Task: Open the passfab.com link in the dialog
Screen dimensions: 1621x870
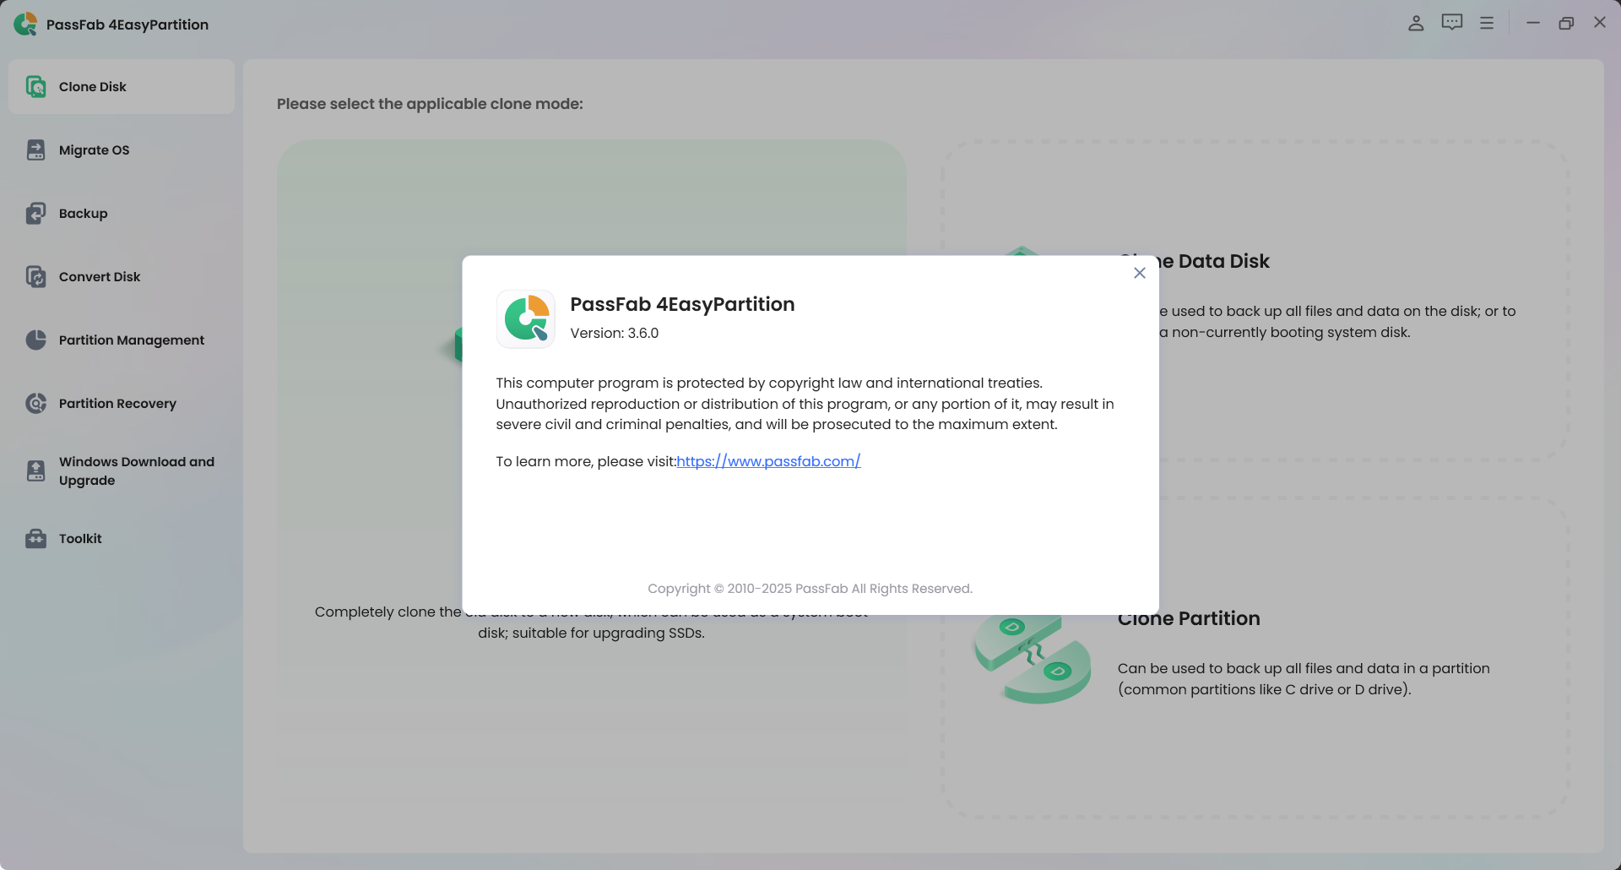Action: click(x=768, y=461)
